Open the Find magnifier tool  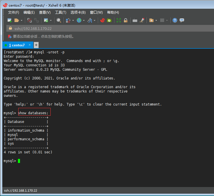59,20
